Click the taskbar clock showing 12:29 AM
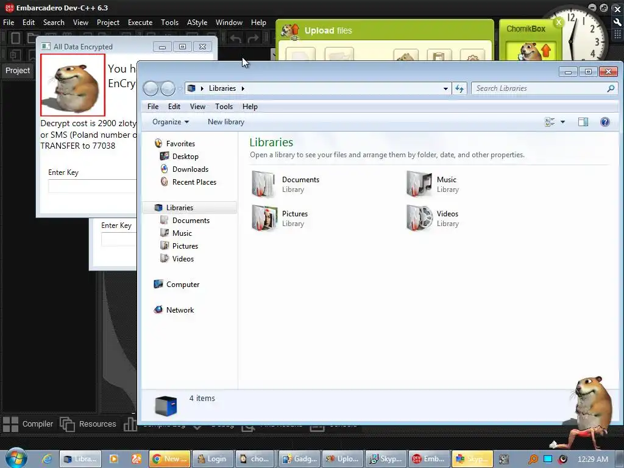Viewport: 624px width, 468px height. pos(592,459)
